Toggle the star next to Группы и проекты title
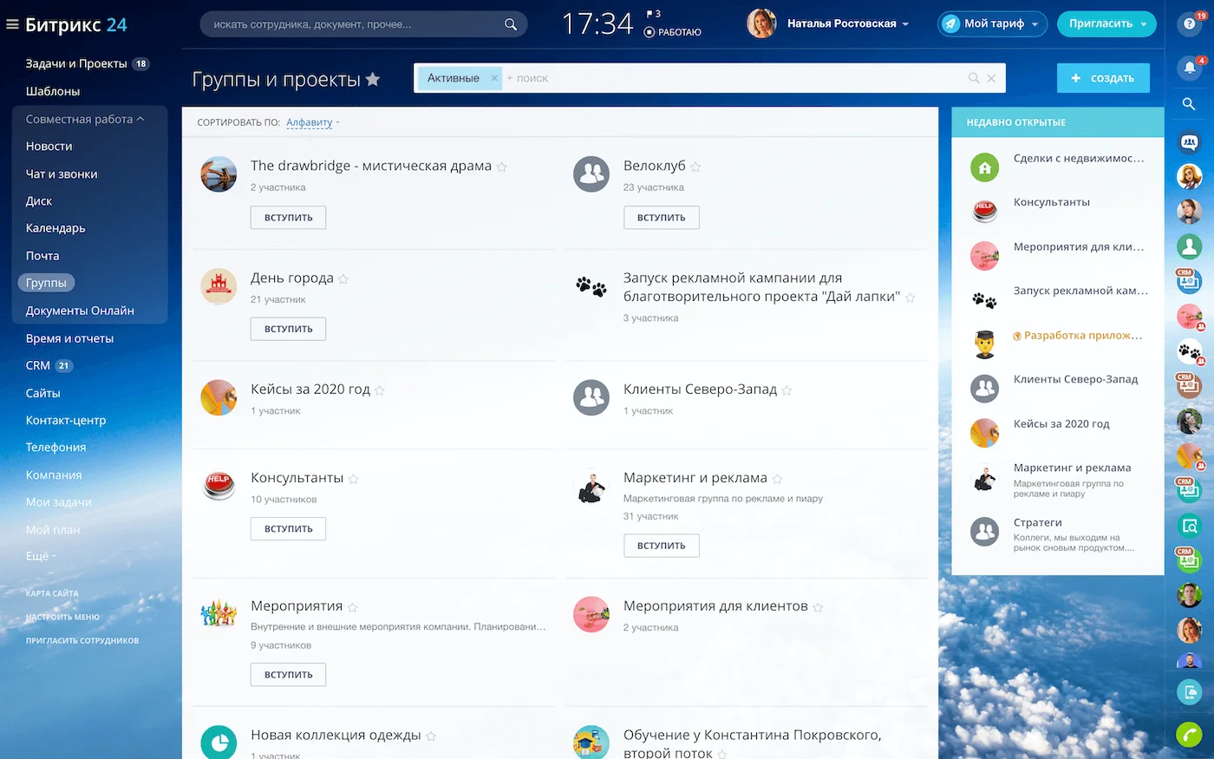1214x759 pixels. coord(373,80)
